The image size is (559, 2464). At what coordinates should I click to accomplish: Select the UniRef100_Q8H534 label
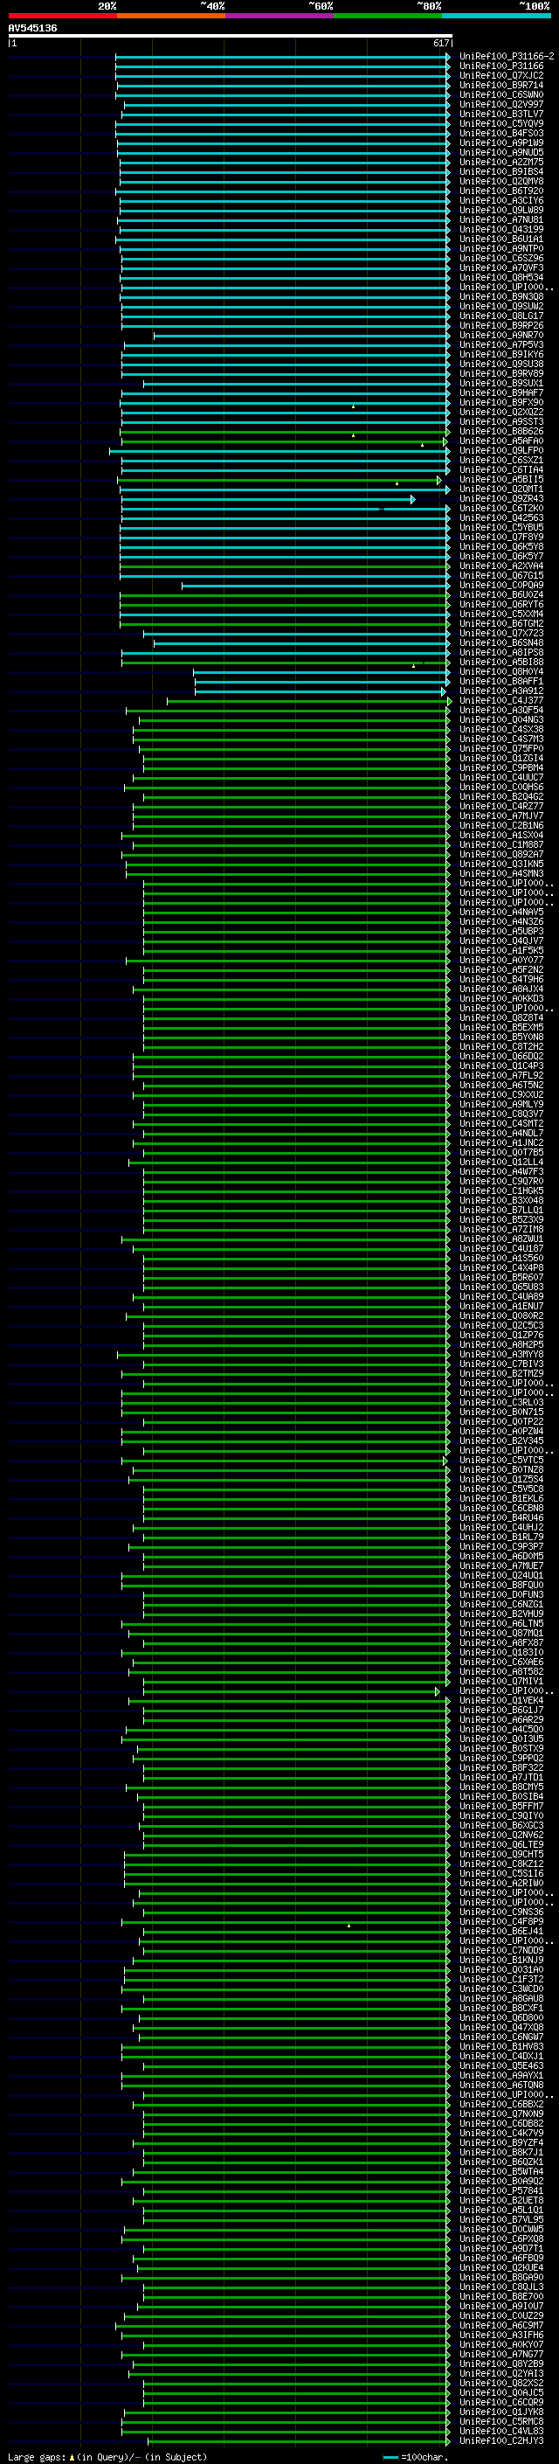(x=501, y=277)
